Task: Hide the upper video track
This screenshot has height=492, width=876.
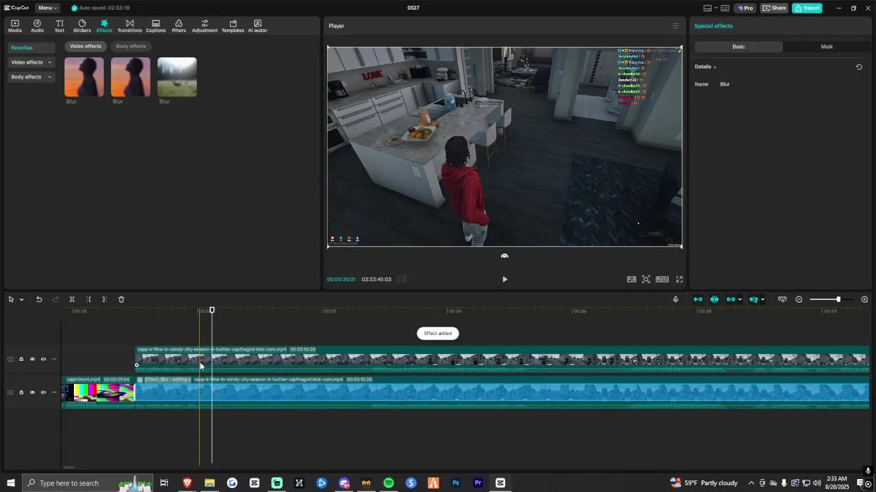Action: click(32, 359)
